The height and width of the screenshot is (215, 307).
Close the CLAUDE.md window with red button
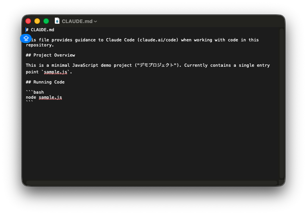tap(28, 21)
